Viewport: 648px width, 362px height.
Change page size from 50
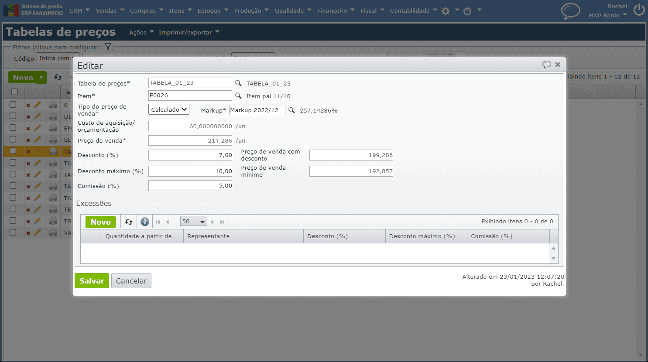pos(193,222)
